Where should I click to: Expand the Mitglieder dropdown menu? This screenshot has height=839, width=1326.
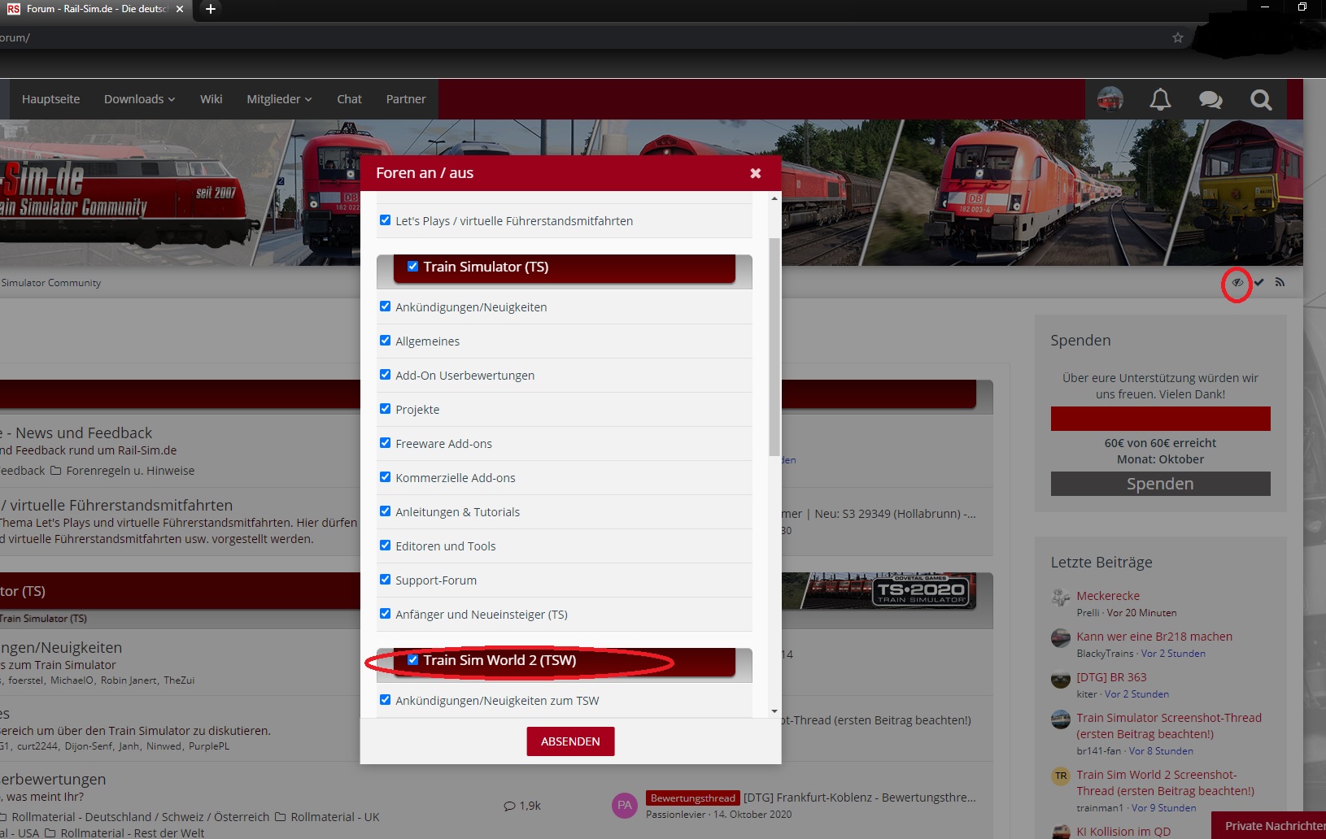(279, 99)
